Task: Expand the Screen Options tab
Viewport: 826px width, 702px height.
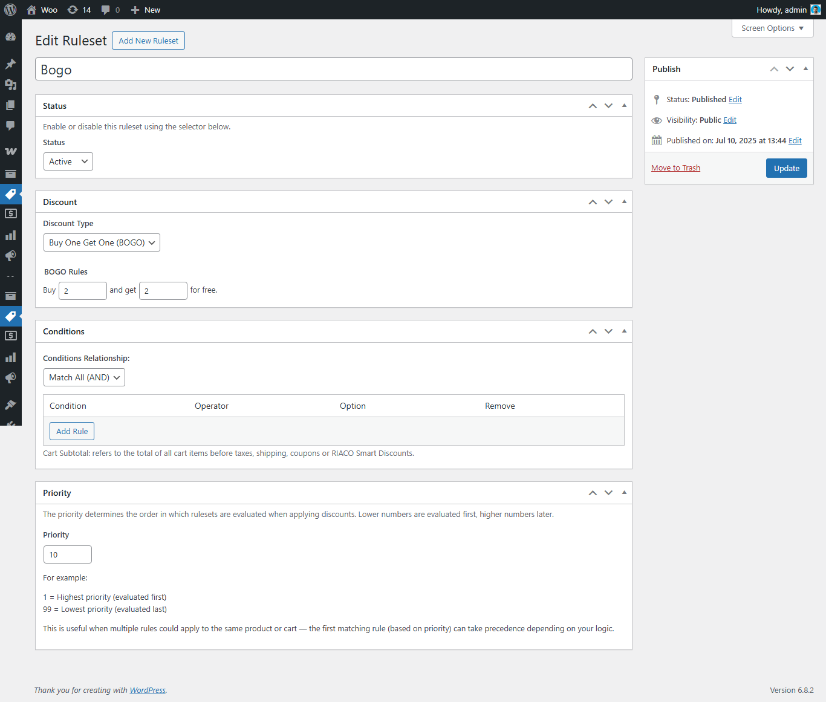Action: 772,28
